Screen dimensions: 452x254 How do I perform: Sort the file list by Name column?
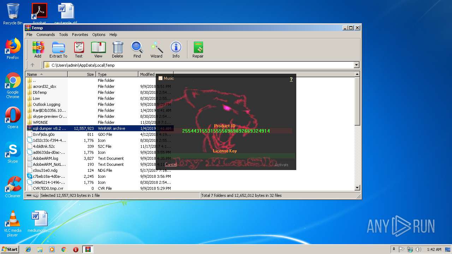pyautogui.click(x=47, y=74)
